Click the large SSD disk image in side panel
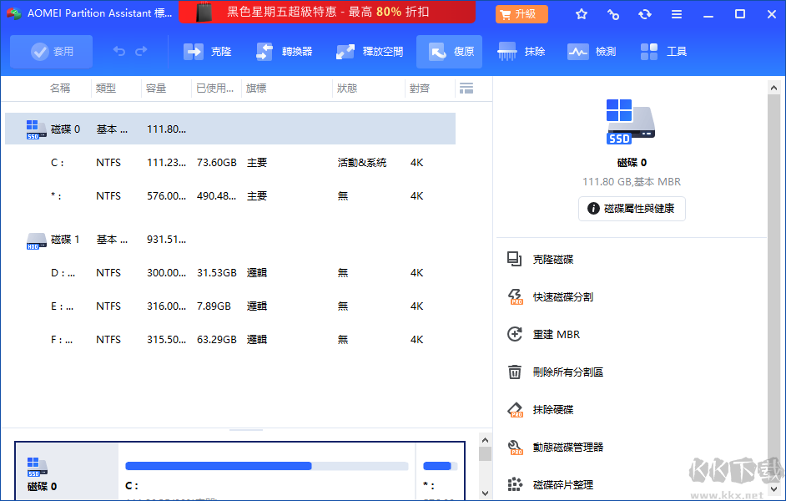The width and height of the screenshot is (786, 501). (631, 121)
